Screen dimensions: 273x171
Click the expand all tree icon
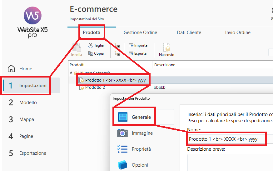pyautogui.click(x=117, y=46)
